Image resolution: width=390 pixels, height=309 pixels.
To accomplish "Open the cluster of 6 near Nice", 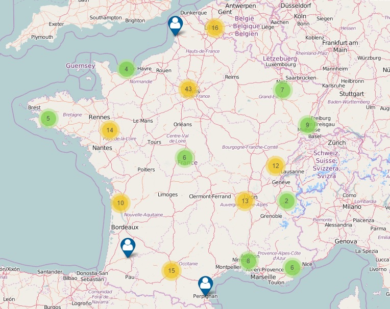I will click(x=292, y=267).
